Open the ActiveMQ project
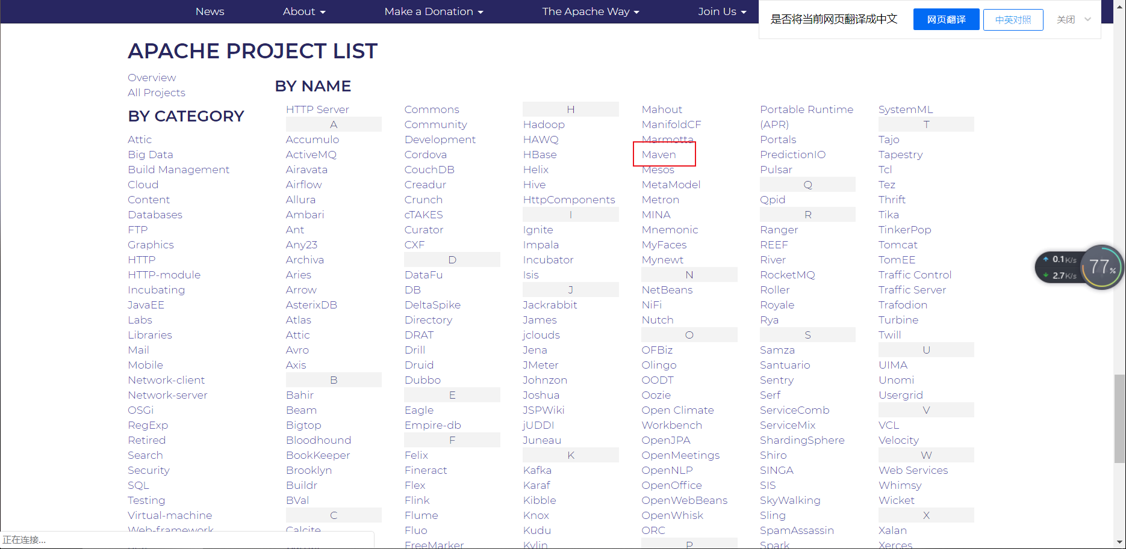This screenshot has height=549, width=1126. click(x=311, y=155)
